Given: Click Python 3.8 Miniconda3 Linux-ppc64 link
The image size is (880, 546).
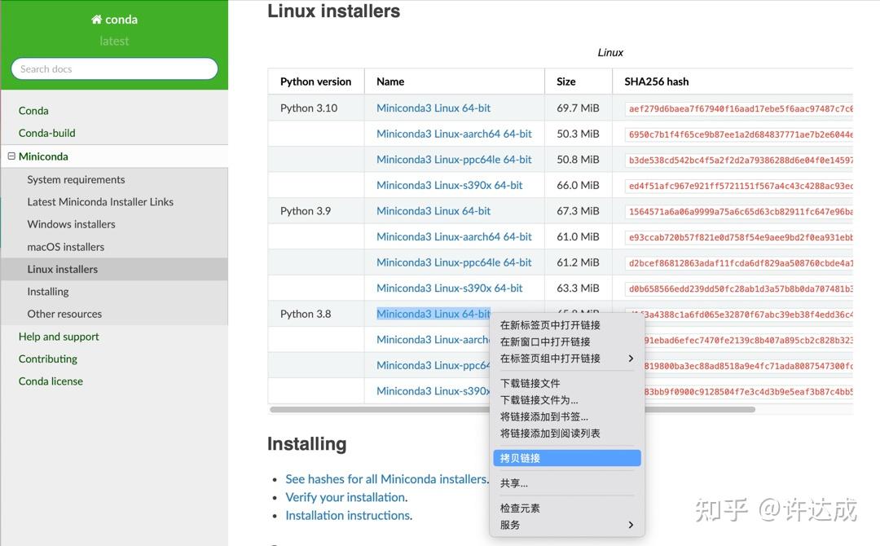Looking at the screenshot, I should [433, 366].
